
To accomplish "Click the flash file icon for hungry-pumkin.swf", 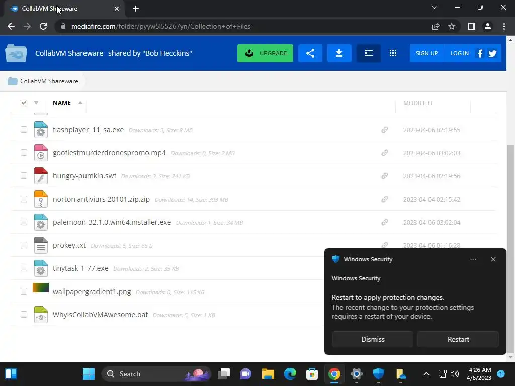I will tap(41, 176).
